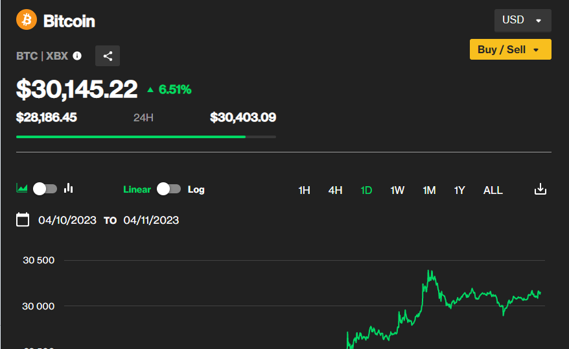The image size is (569, 349).
Task: Click the orange Bitcoin logo icon
Action: [x=27, y=20]
